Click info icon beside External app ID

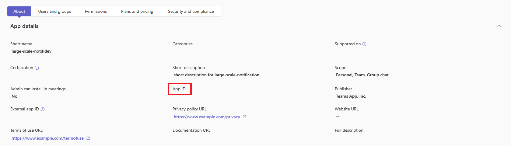coord(43,109)
